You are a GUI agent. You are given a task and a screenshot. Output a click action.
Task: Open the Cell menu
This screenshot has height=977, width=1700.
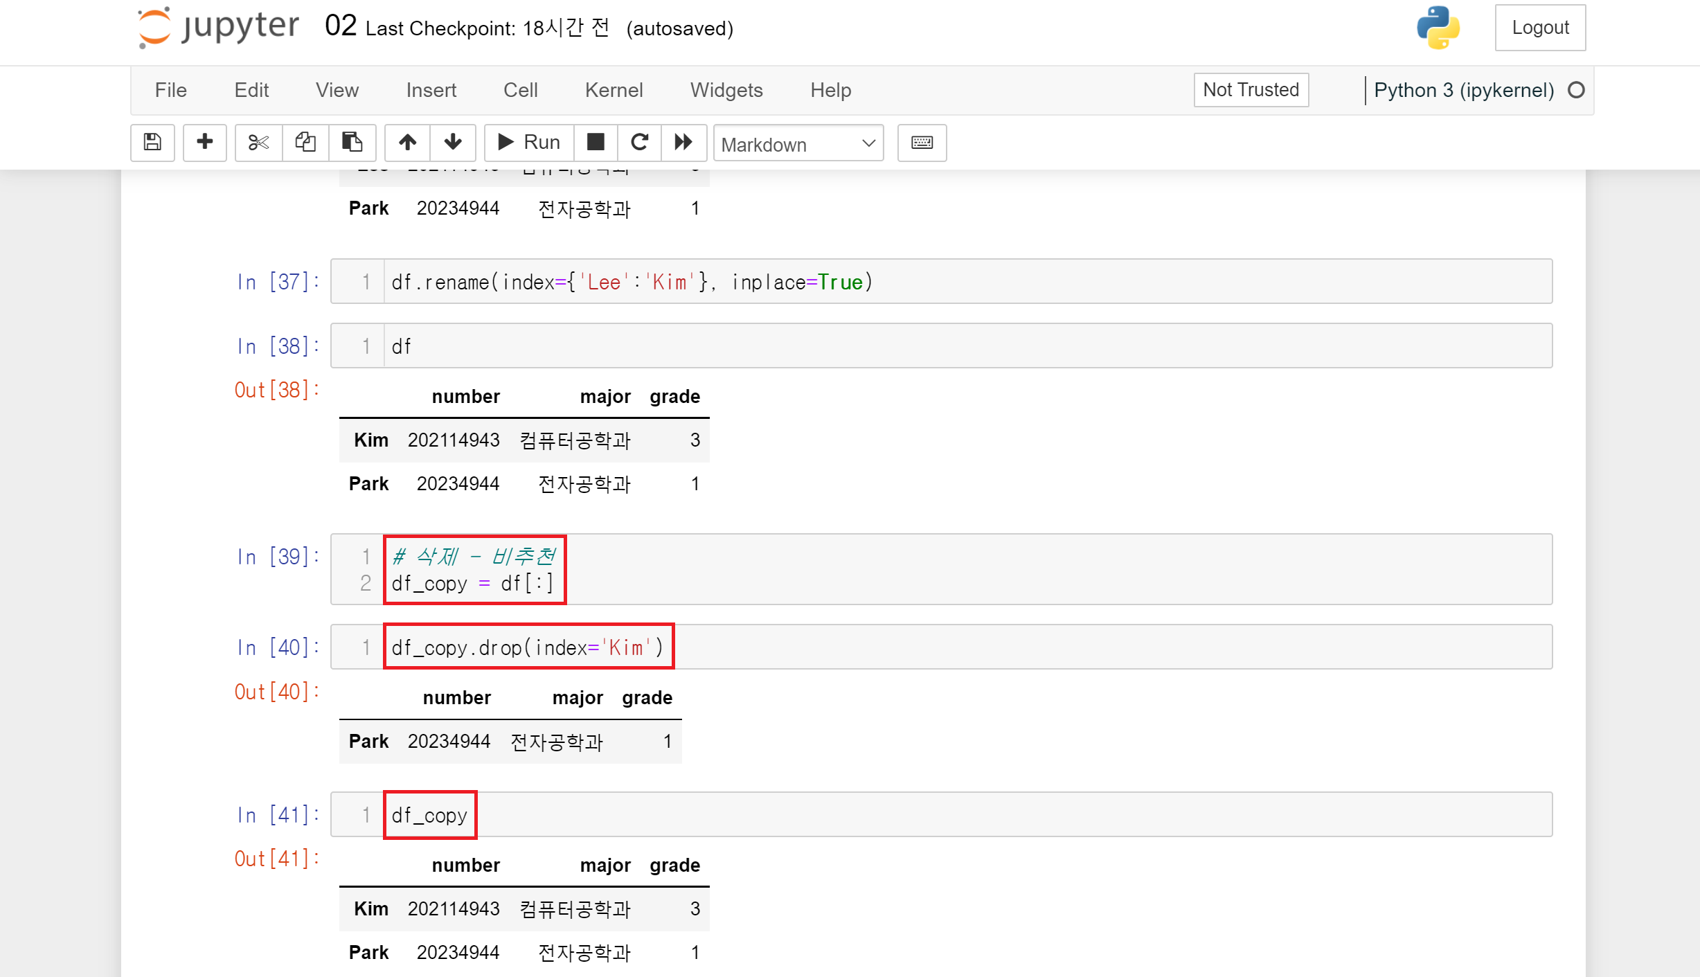(520, 90)
